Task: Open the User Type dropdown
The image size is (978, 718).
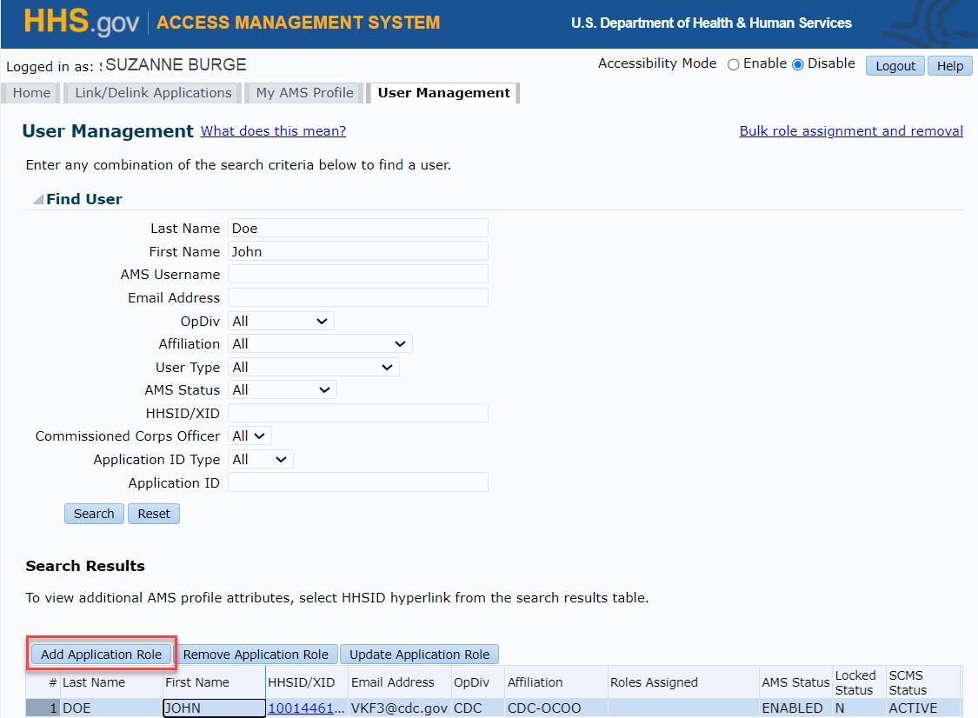Action: pyautogui.click(x=313, y=367)
